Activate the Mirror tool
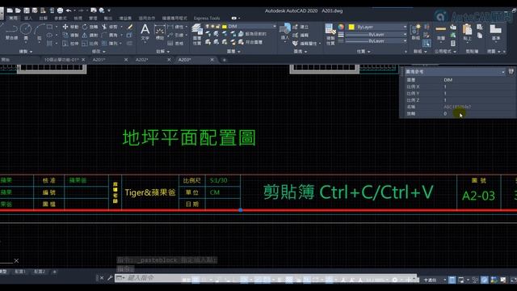 pos(90,35)
